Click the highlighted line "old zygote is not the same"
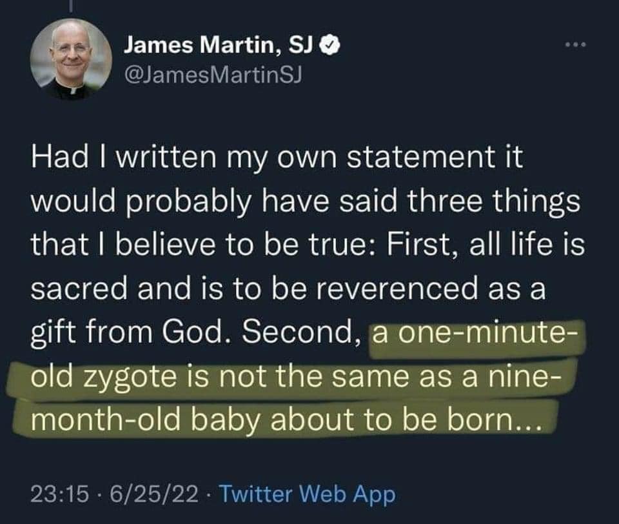Image resolution: width=619 pixels, height=524 pixels. click(291, 376)
